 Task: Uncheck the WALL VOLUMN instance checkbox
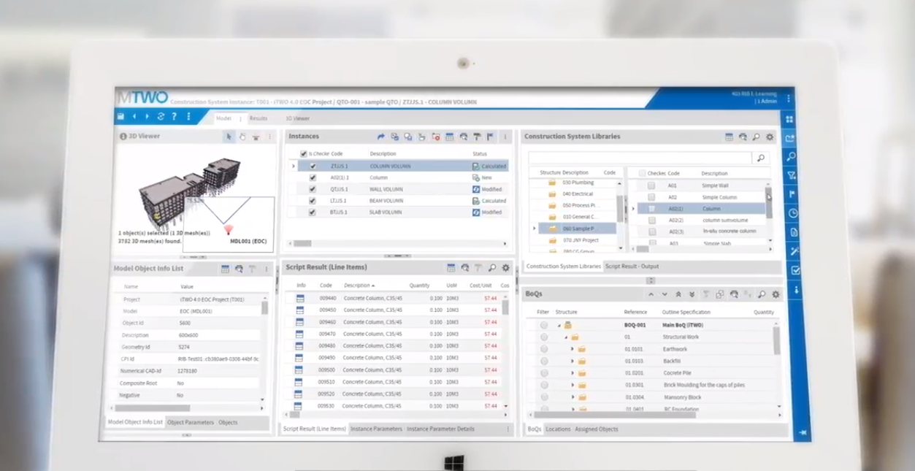313,189
